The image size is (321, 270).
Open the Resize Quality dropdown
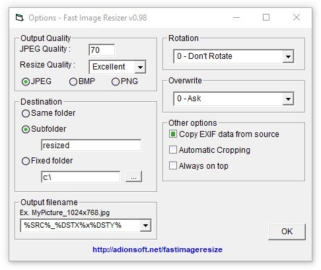(140, 67)
